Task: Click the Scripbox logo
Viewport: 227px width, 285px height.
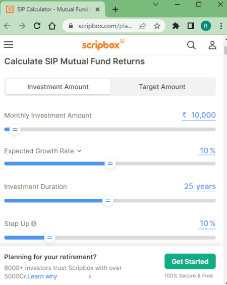Action: pos(103,44)
